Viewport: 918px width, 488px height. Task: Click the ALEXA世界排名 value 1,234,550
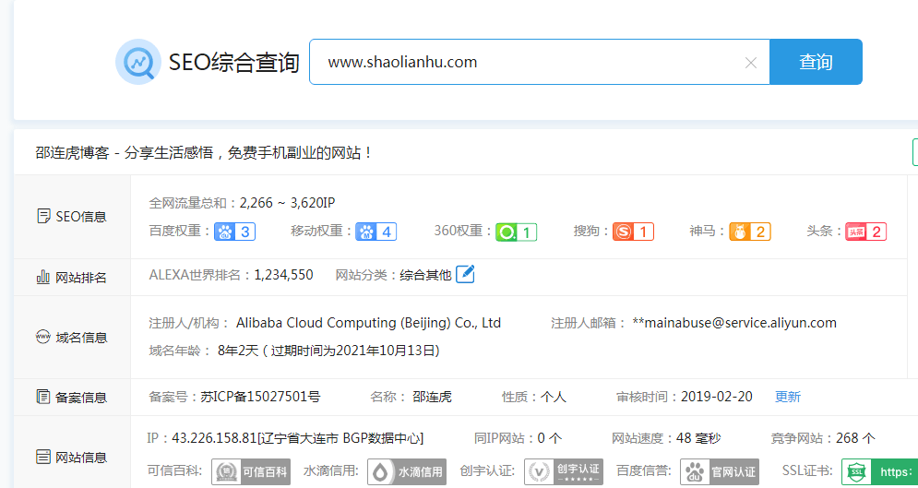[x=283, y=274]
